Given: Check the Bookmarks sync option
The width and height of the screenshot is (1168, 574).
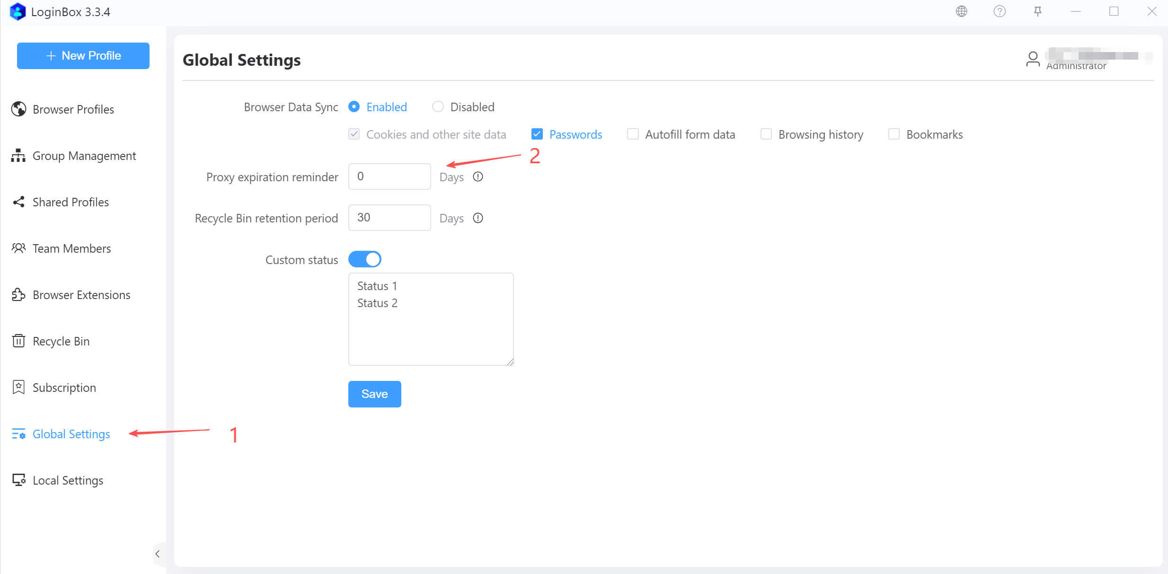Looking at the screenshot, I should 894,134.
